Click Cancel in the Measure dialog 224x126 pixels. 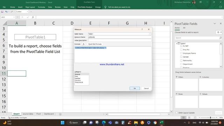click(x=146, y=88)
